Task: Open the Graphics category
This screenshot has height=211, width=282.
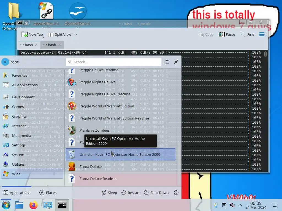Action: (32, 116)
